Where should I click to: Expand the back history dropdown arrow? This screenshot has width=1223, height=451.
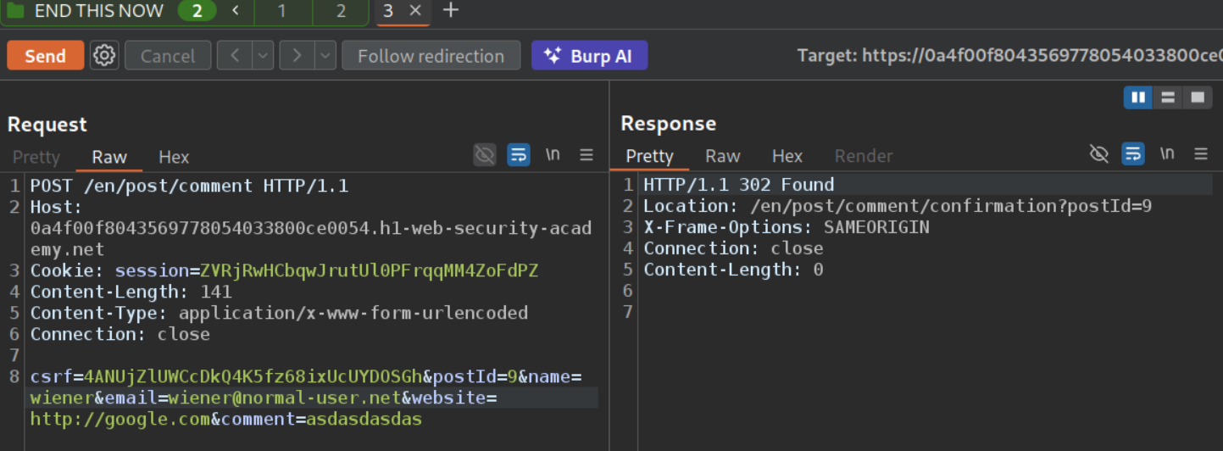(264, 56)
